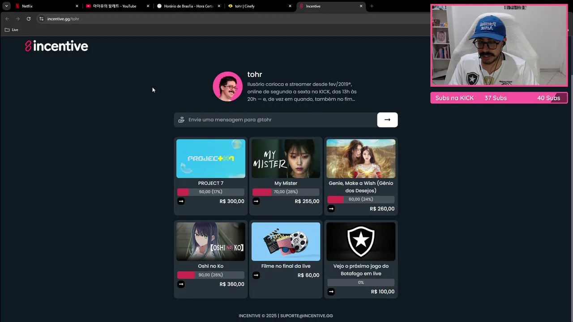Image resolution: width=573 pixels, height=322 pixels.
Task: Open Genie, Make a Wish thumbnail
Action: (361, 158)
